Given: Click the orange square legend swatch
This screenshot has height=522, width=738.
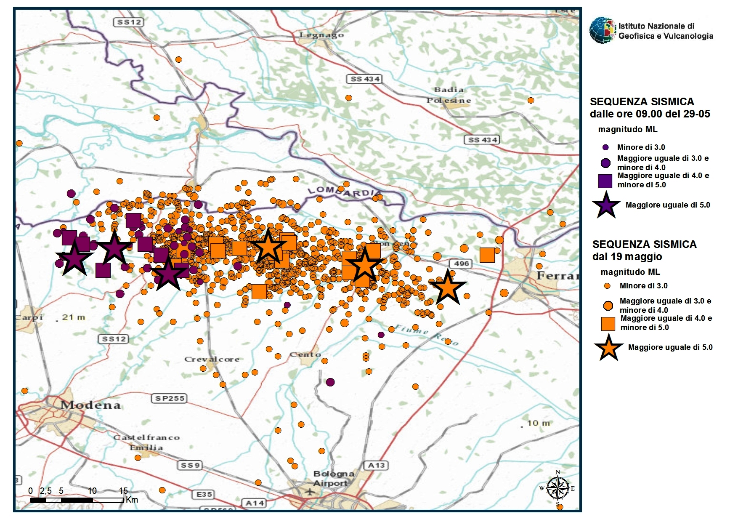Looking at the screenshot, I should pos(608,323).
